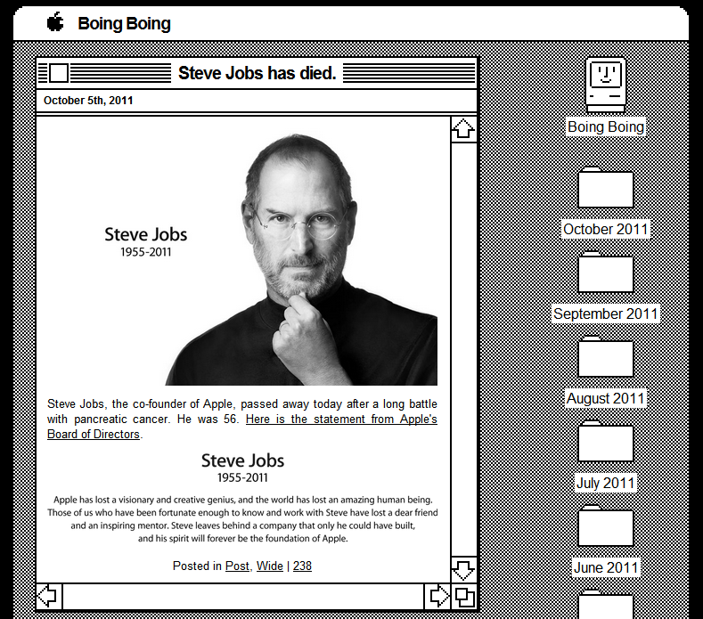
Task: Open the partially visible folder below June 2011
Action: [605, 604]
